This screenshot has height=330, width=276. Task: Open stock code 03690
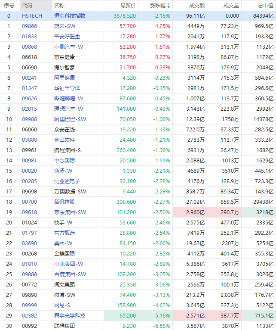coord(29,243)
